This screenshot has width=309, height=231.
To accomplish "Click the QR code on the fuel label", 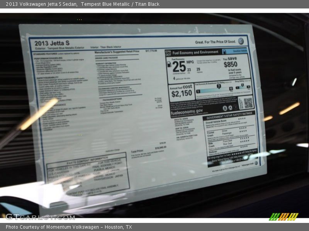I will [248, 102].
